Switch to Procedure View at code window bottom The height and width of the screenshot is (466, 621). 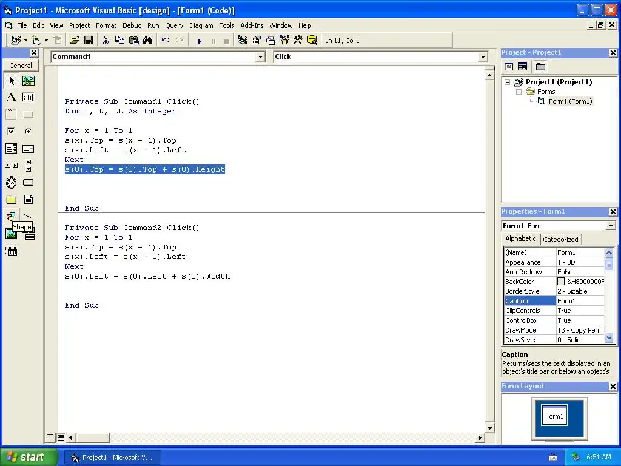[x=50, y=437]
